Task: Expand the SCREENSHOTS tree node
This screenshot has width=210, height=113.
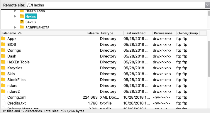Action: click(x=15, y=27)
